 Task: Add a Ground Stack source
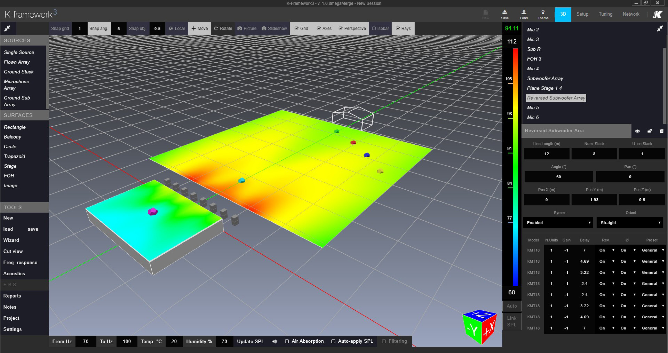click(19, 72)
